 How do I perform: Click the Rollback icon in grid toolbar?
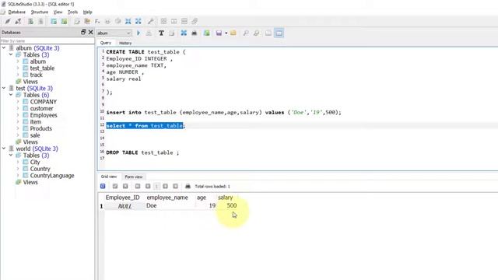(x=125, y=187)
